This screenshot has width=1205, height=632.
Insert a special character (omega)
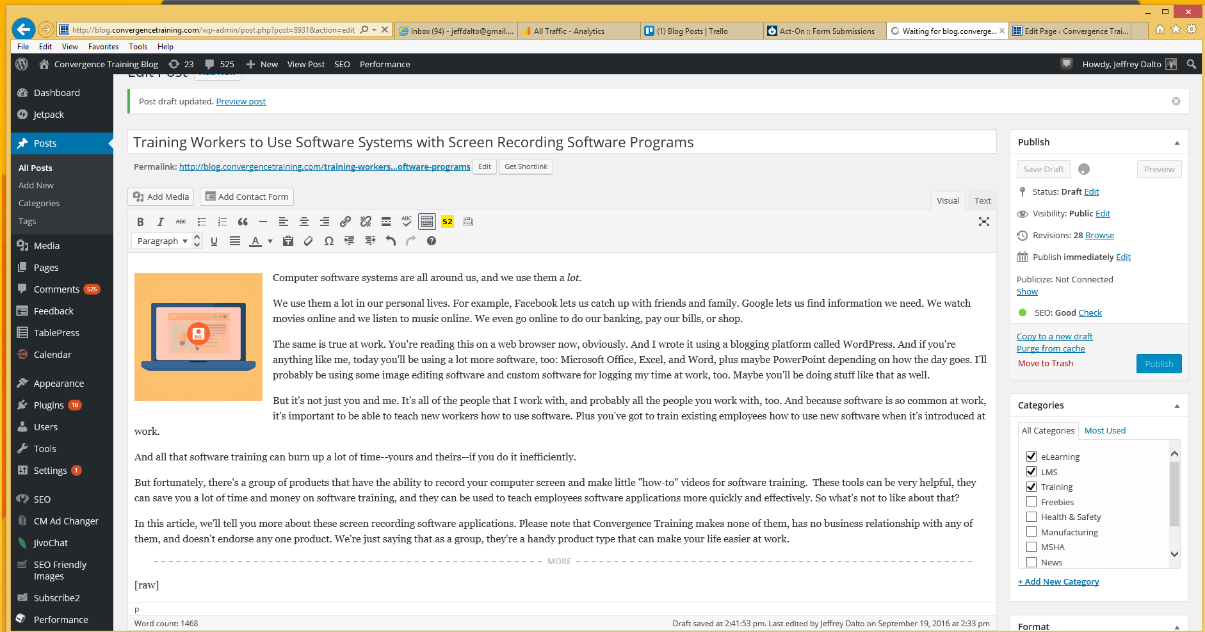(x=329, y=241)
